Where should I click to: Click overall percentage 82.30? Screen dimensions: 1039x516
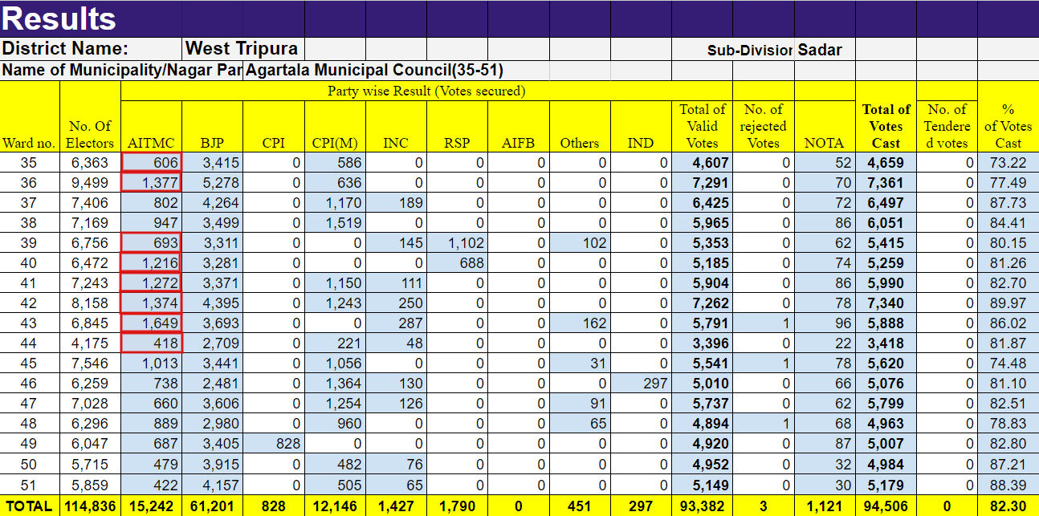coord(1008,506)
